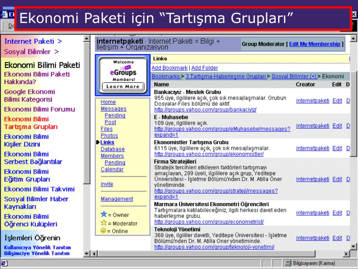Screen dimensions: 358x269
Task: Open Pending under Messages
Action: click(x=115, y=116)
